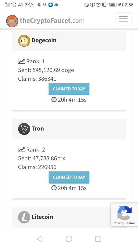Click Tron Claimed Today button
The image size is (138, 246).
click(69, 177)
